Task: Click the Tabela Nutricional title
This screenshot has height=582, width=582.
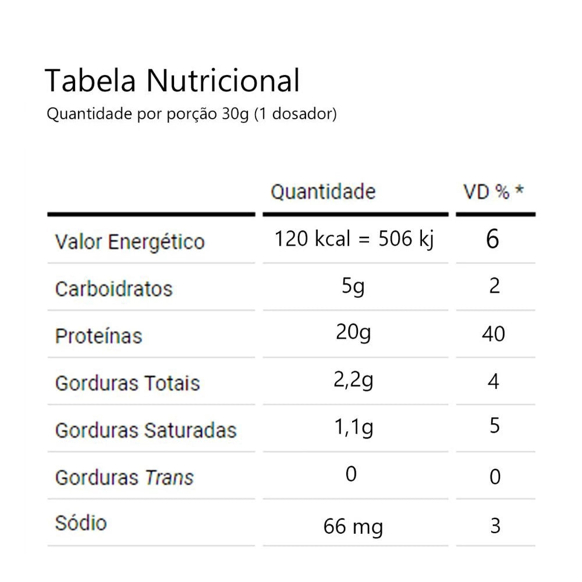Action: click(172, 80)
